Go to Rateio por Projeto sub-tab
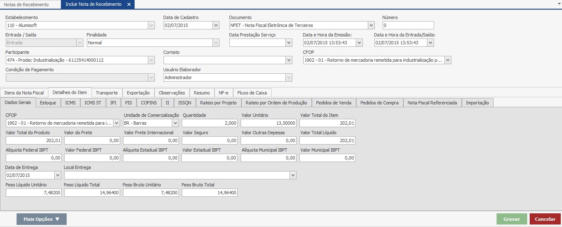562x227 pixels. tap(218, 103)
